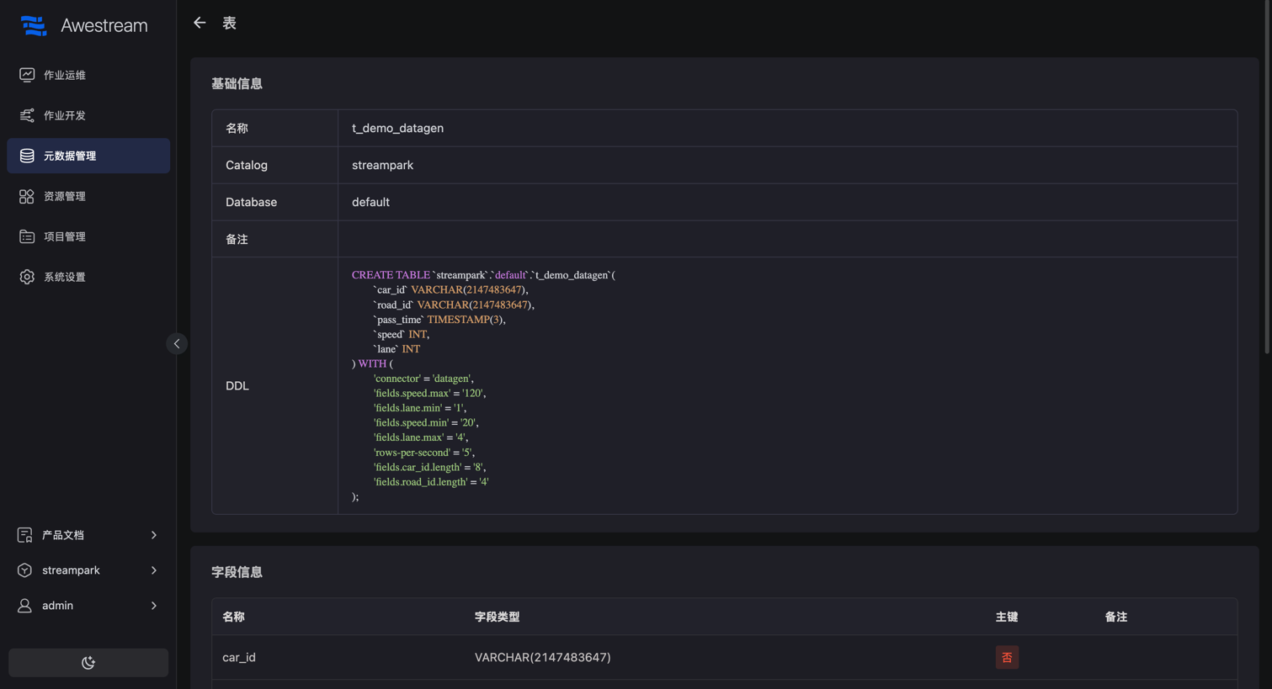The image size is (1272, 689).
Task: Click the Catalog value streampark
Action: (382, 165)
